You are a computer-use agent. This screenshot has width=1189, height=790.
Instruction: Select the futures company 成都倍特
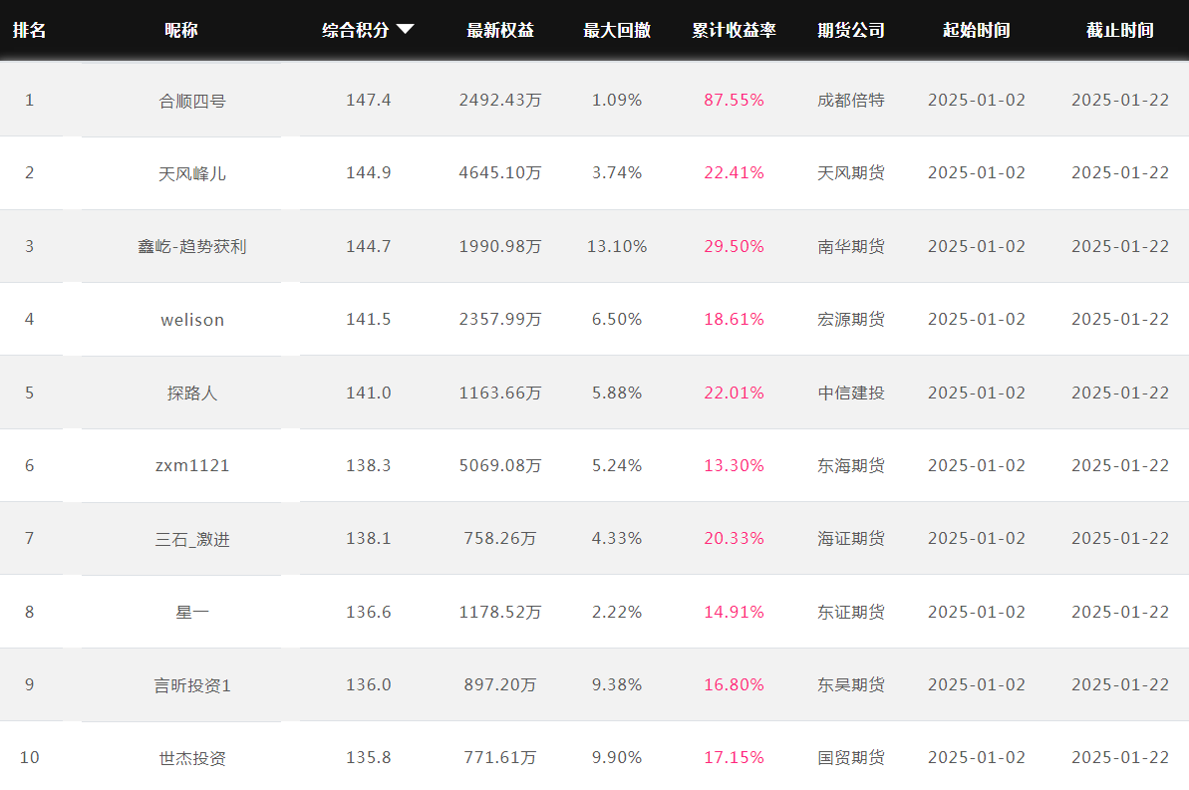point(851,100)
